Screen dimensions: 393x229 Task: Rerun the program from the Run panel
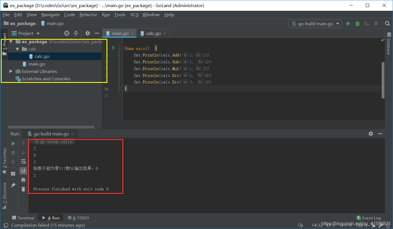13,144
